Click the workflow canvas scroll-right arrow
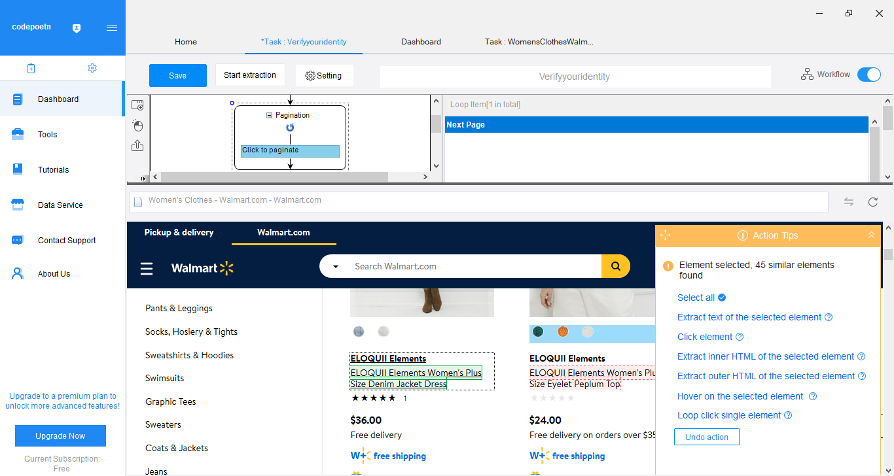 [425, 177]
